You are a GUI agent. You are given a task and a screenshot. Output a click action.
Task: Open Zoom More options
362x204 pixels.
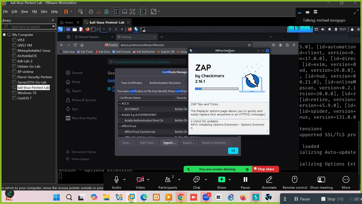[346, 182]
